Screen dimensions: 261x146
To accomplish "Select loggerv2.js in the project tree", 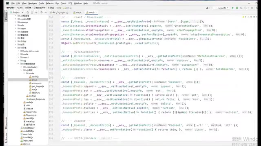I will [30, 112].
